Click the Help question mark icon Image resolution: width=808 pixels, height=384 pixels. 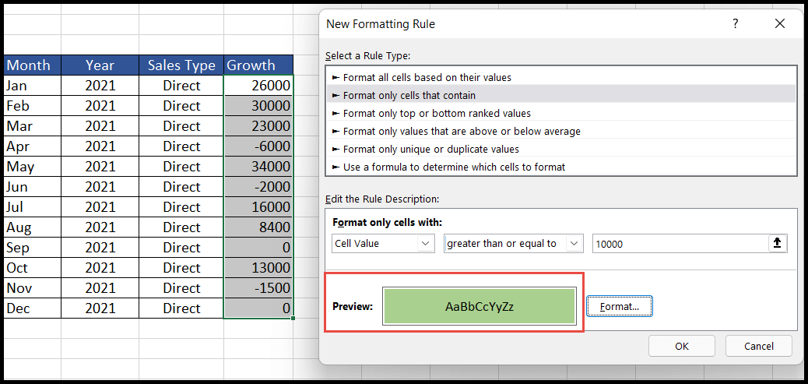pyautogui.click(x=735, y=24)
